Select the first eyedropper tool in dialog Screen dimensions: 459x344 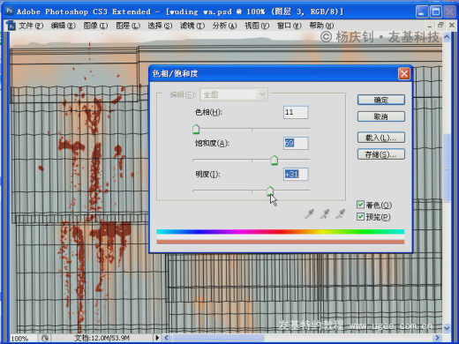[309, 214]
